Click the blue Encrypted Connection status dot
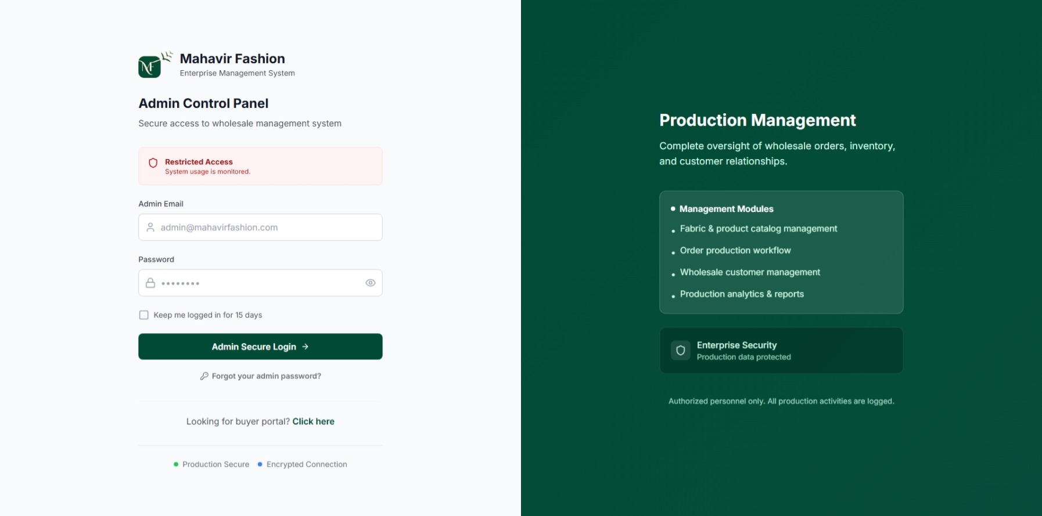The image size is (1042, 516). pos(260,464)
